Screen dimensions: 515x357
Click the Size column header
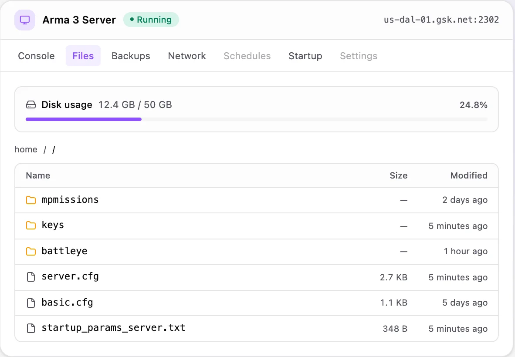click(x=398, y=175)
